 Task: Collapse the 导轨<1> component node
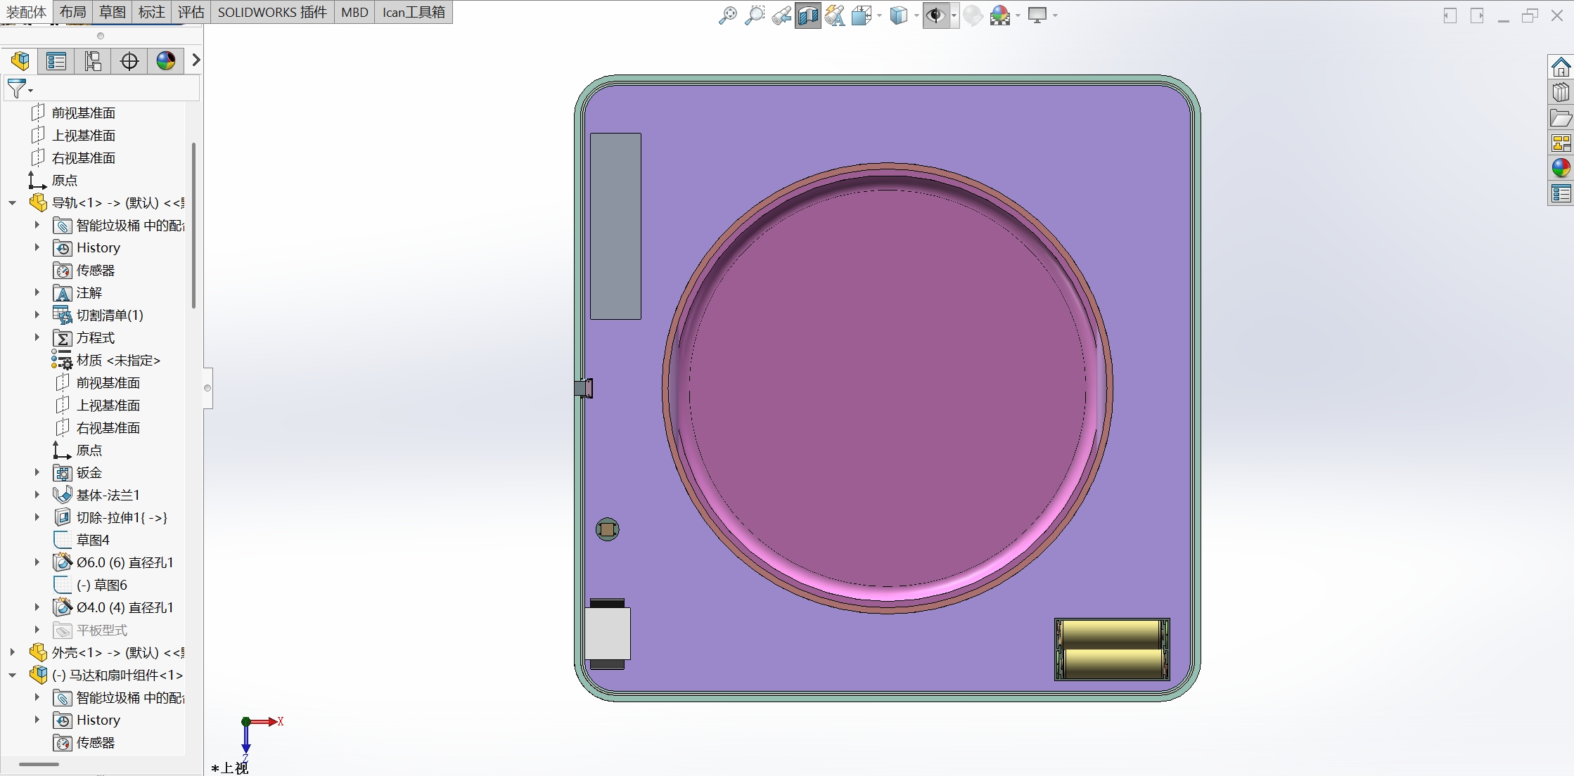point(13,202)
